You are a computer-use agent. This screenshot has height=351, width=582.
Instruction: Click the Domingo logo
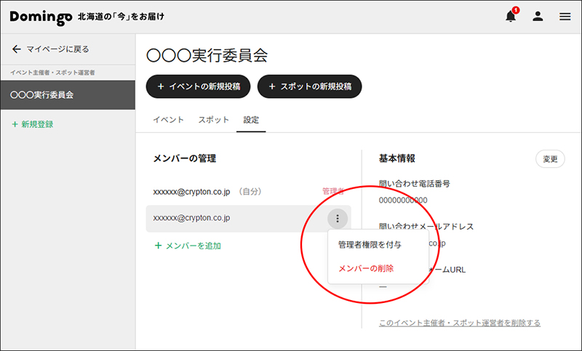click(41, 17)
